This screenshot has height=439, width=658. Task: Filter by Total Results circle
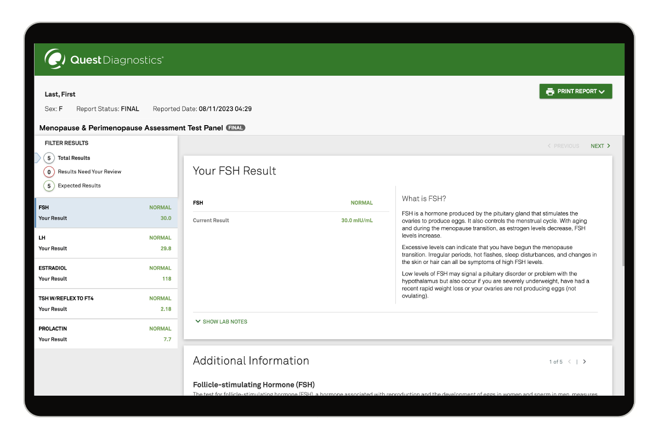(49, 158)
